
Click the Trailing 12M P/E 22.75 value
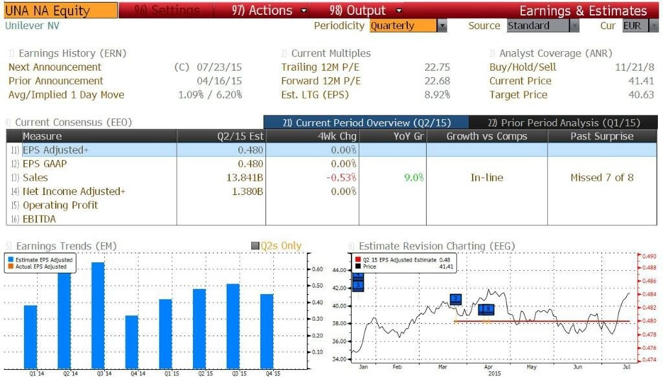437,67
